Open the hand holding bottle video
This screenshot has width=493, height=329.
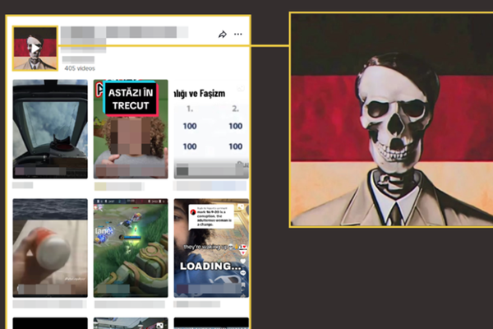coord(50,248)
